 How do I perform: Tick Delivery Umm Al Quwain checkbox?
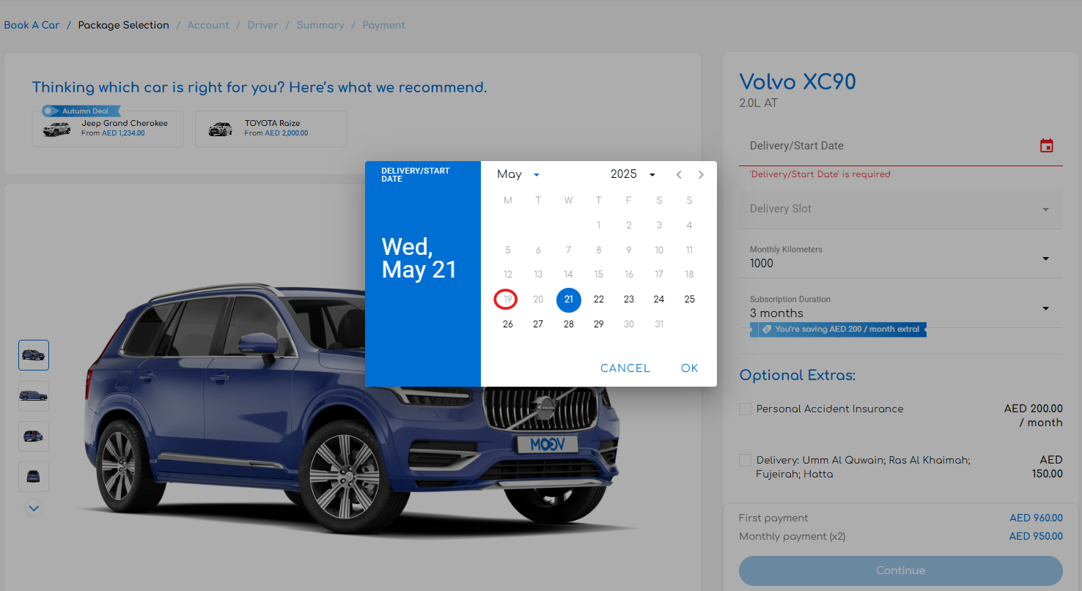point(745,460)
